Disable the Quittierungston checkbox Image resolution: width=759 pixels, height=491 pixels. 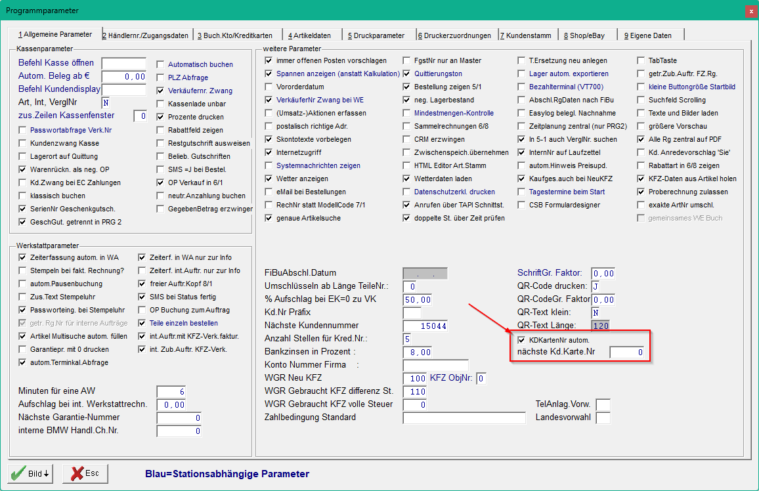406,74
